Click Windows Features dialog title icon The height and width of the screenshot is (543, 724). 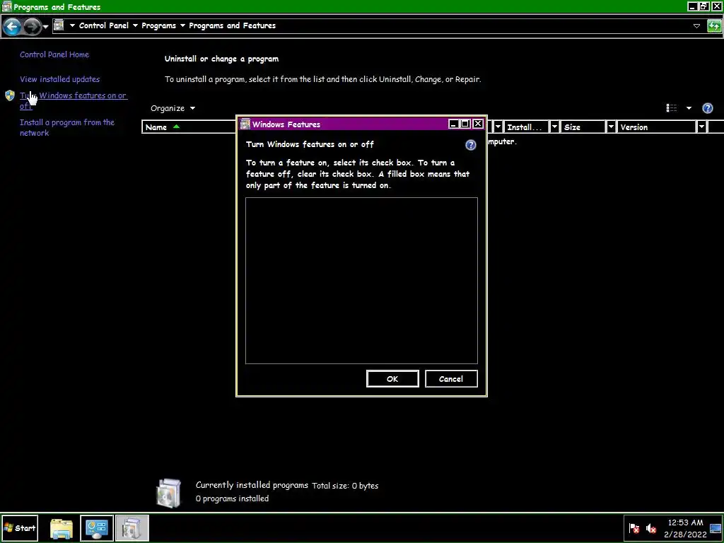(x=245, y=124)
